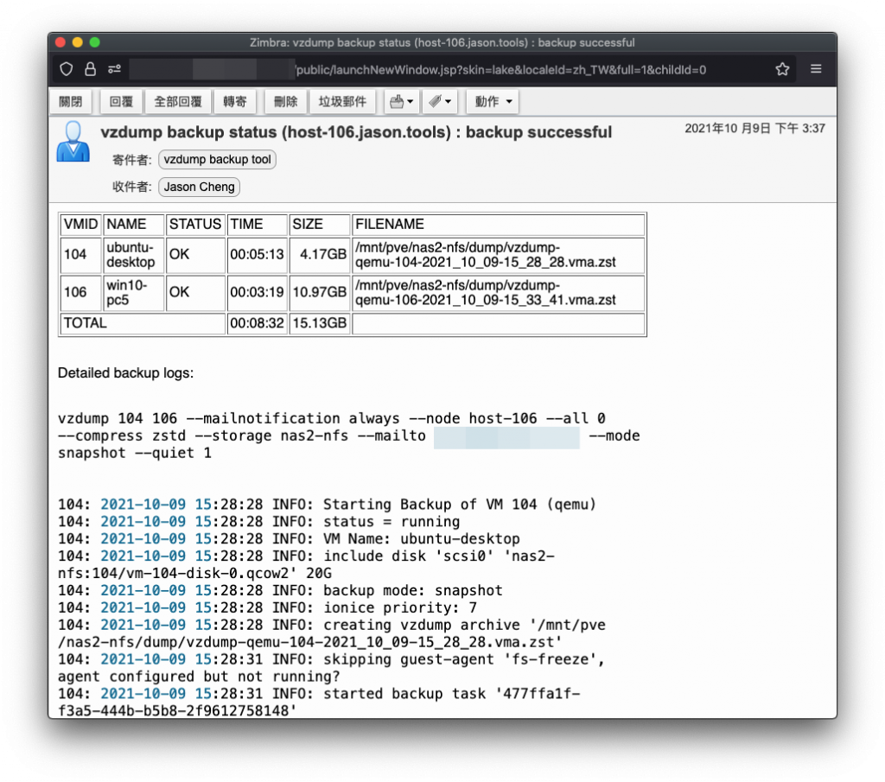Click the date link on 'ionice priority: 7' line
885x782 pixels.
pos(156,607)
